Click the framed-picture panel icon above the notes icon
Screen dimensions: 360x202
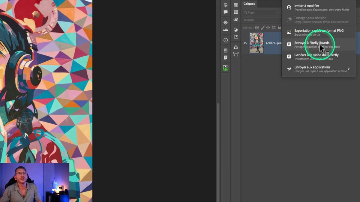pyautogui.click(x=226, y=51)
